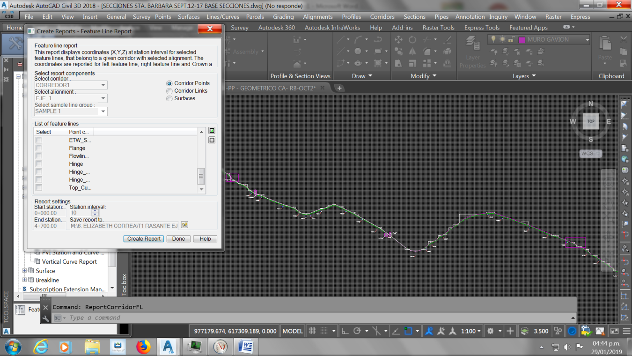
Task: Click the Layer Properties icon
Action: click(472, 44)
